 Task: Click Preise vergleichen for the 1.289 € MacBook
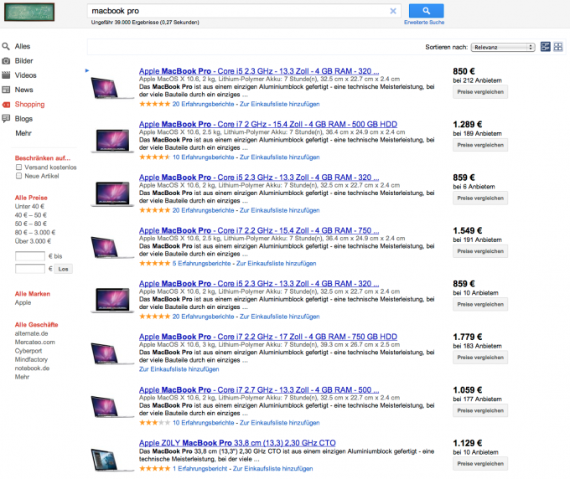[x=480, y=145]
